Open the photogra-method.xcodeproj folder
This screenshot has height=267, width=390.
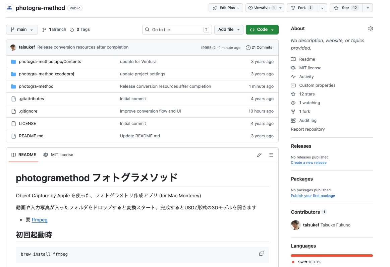point(46,74)
